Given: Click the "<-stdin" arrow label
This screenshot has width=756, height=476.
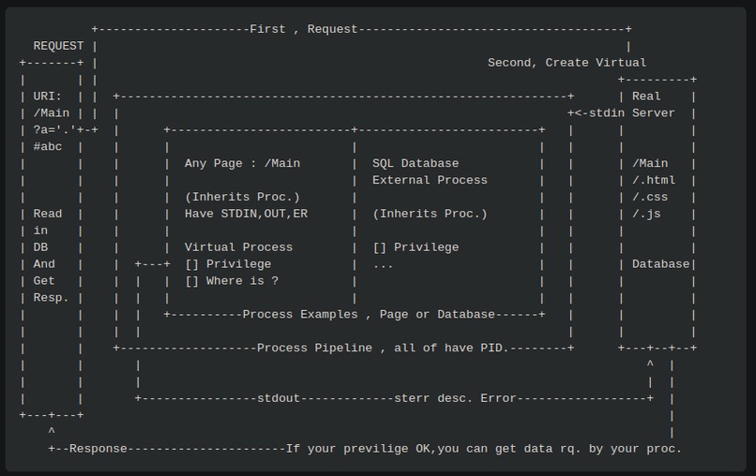Looking at the screenshot, I should (x=599, y=113).
